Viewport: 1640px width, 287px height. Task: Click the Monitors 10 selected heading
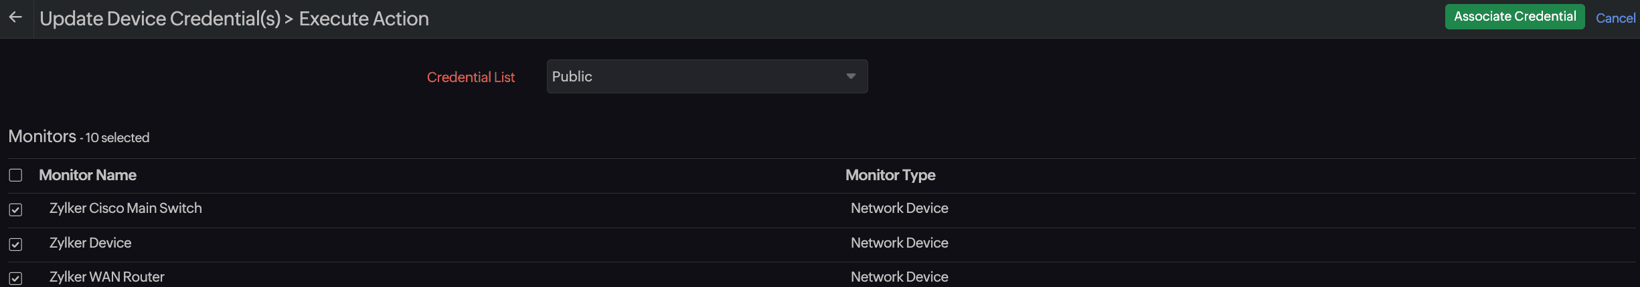[x=79, y=137]
